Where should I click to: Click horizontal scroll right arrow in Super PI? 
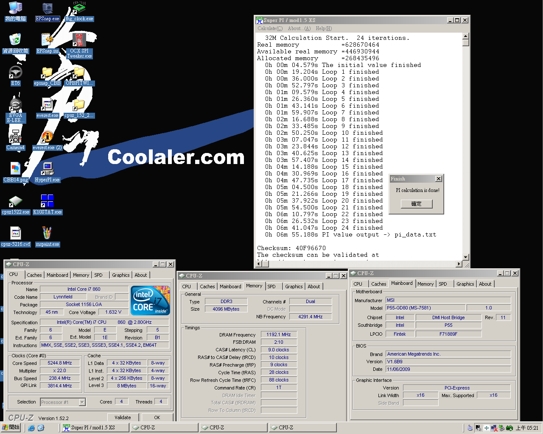(x=459, y=264)
